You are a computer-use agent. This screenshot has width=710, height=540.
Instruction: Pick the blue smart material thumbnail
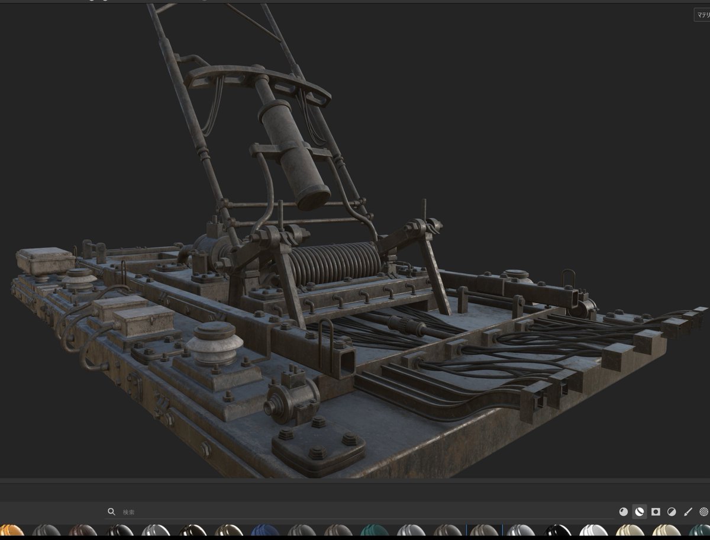(x=264, y=531)
